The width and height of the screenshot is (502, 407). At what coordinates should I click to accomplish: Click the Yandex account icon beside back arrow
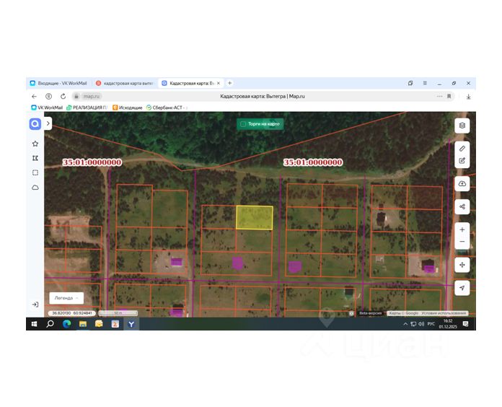click(48, 97)
